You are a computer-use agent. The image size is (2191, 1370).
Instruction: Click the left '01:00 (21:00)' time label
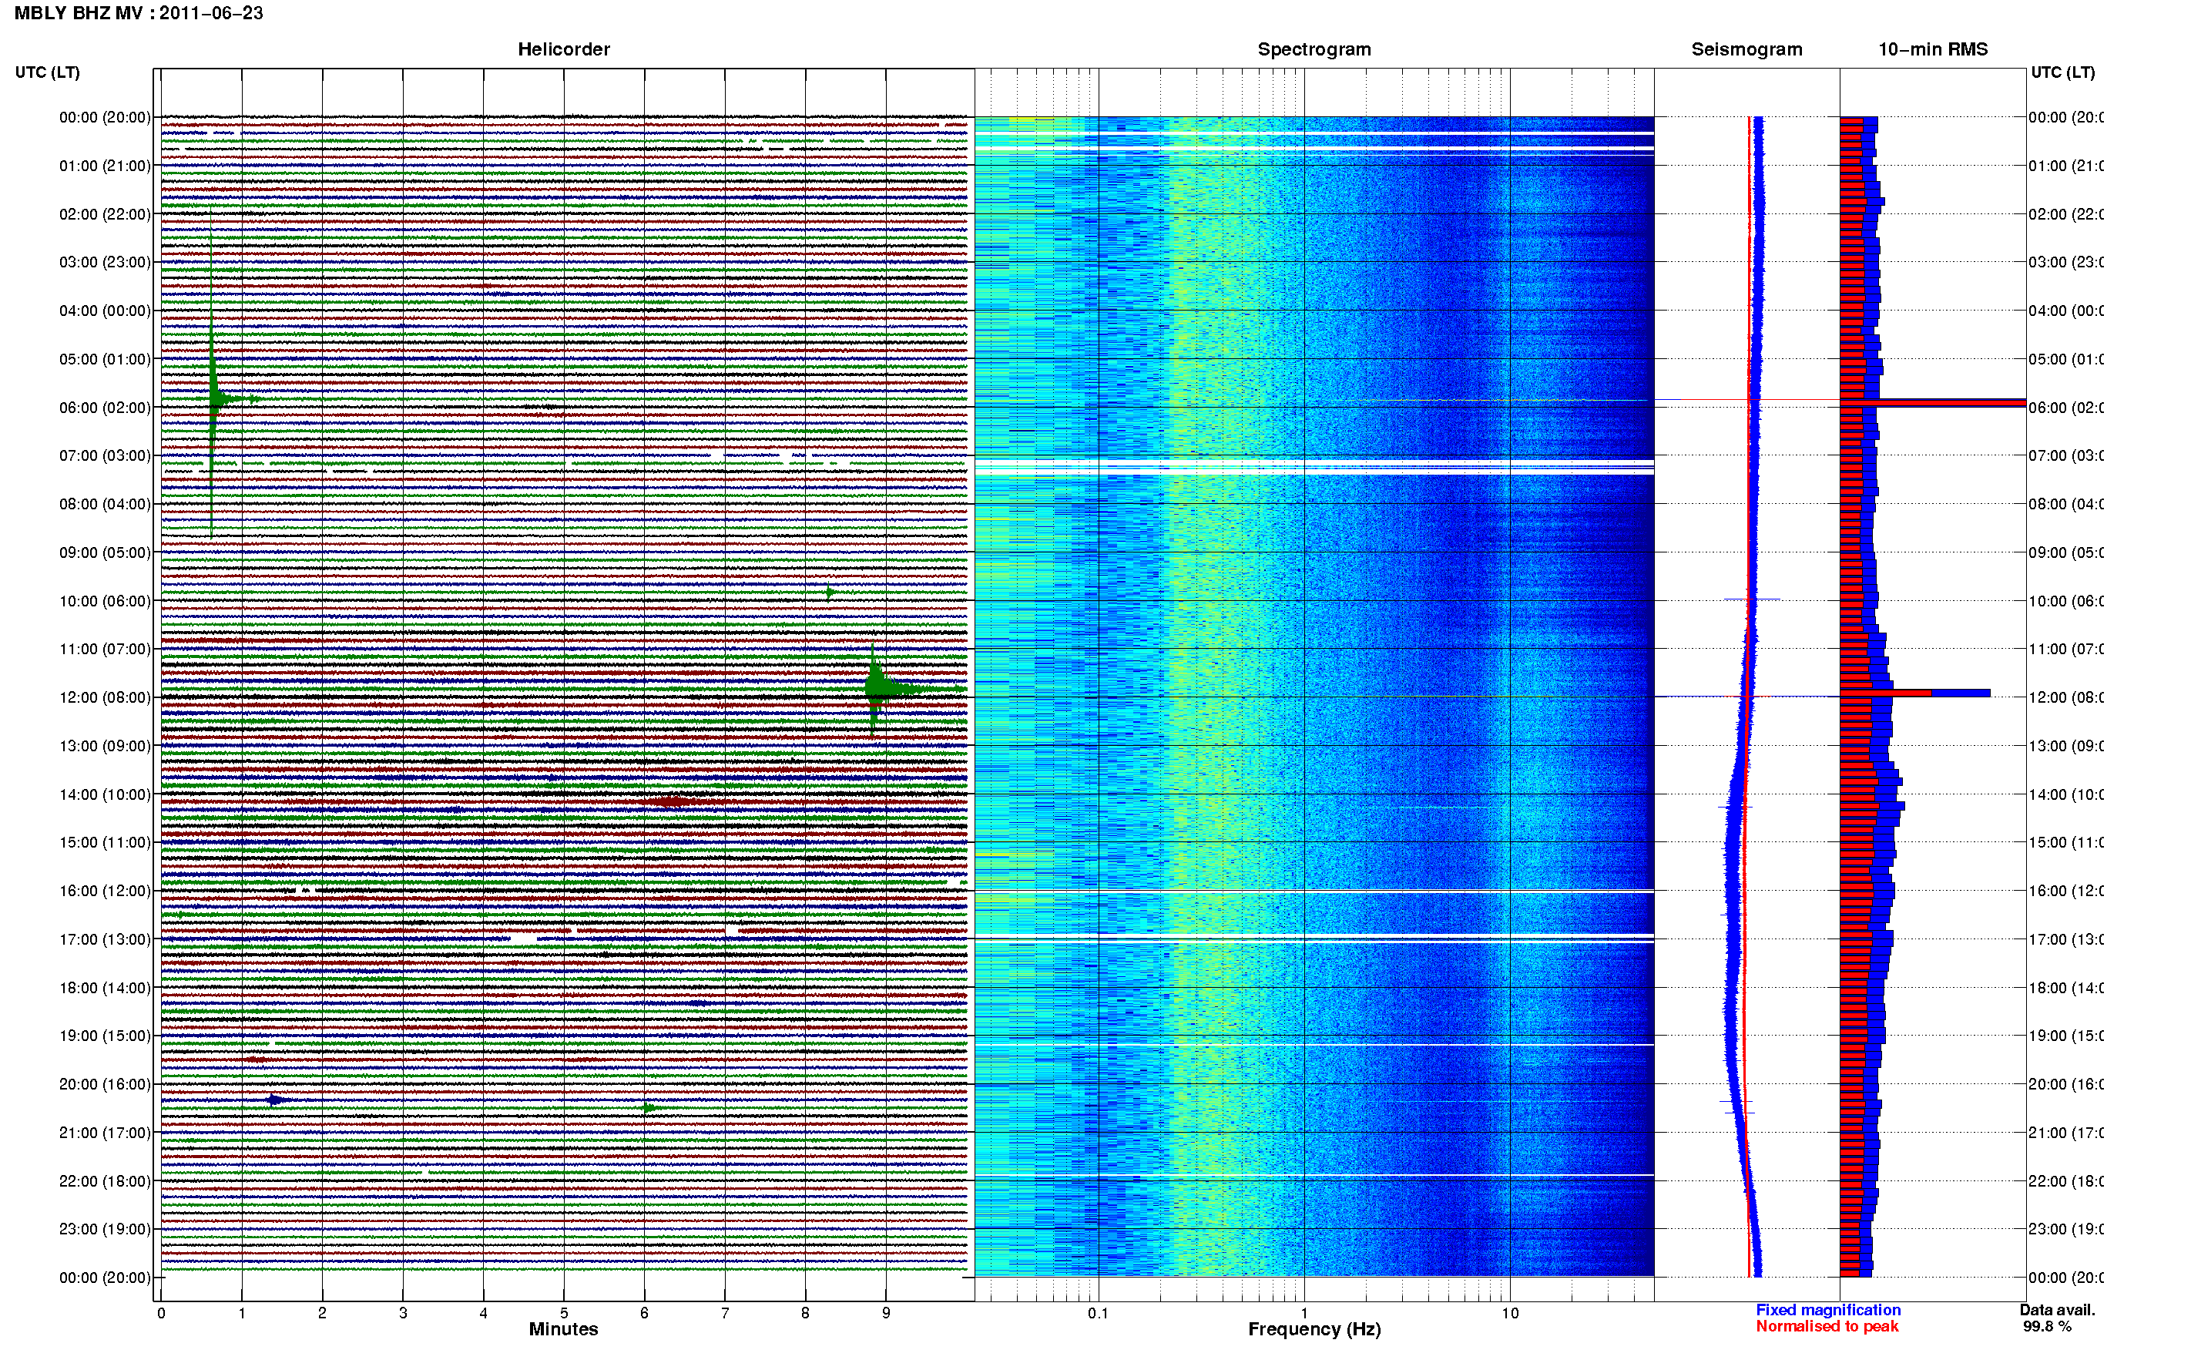[105, 166]
